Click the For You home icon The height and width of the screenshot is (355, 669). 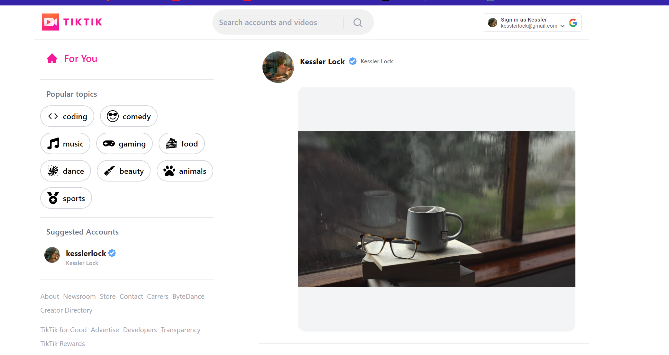point(52,58)
